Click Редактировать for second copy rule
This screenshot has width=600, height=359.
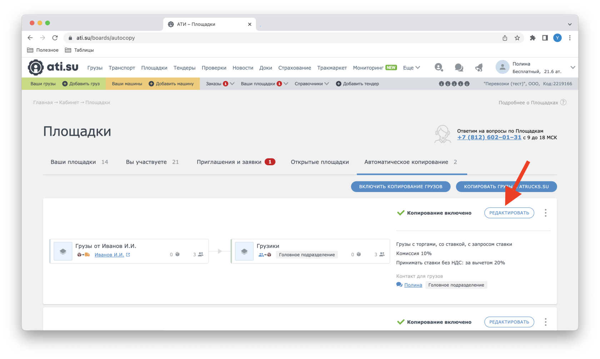[x=509, y=322]
